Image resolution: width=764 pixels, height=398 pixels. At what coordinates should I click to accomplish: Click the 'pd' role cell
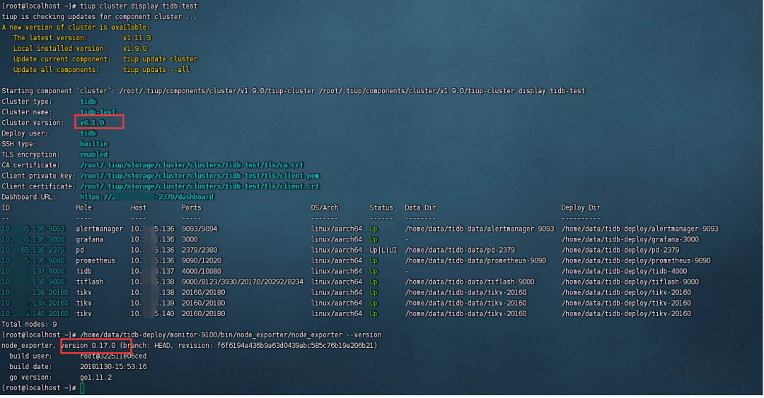80,251
